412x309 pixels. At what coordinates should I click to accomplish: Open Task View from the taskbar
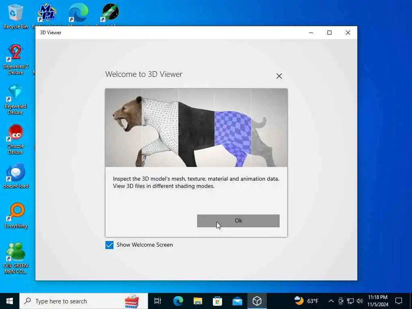158,301
